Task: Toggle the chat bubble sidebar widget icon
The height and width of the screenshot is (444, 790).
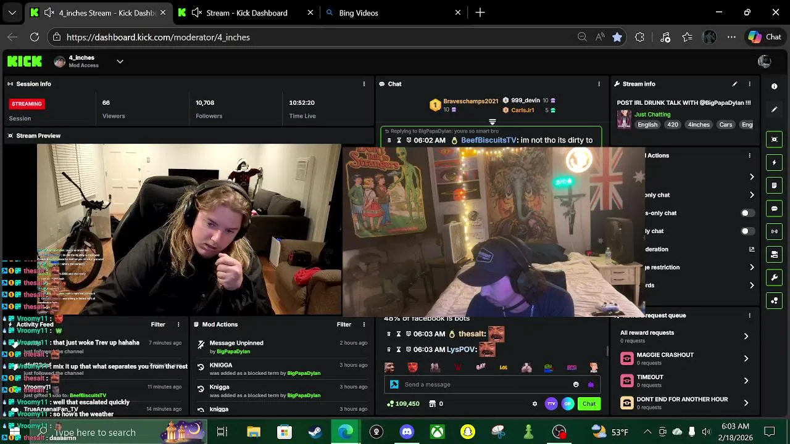Action: pos(775,209)
